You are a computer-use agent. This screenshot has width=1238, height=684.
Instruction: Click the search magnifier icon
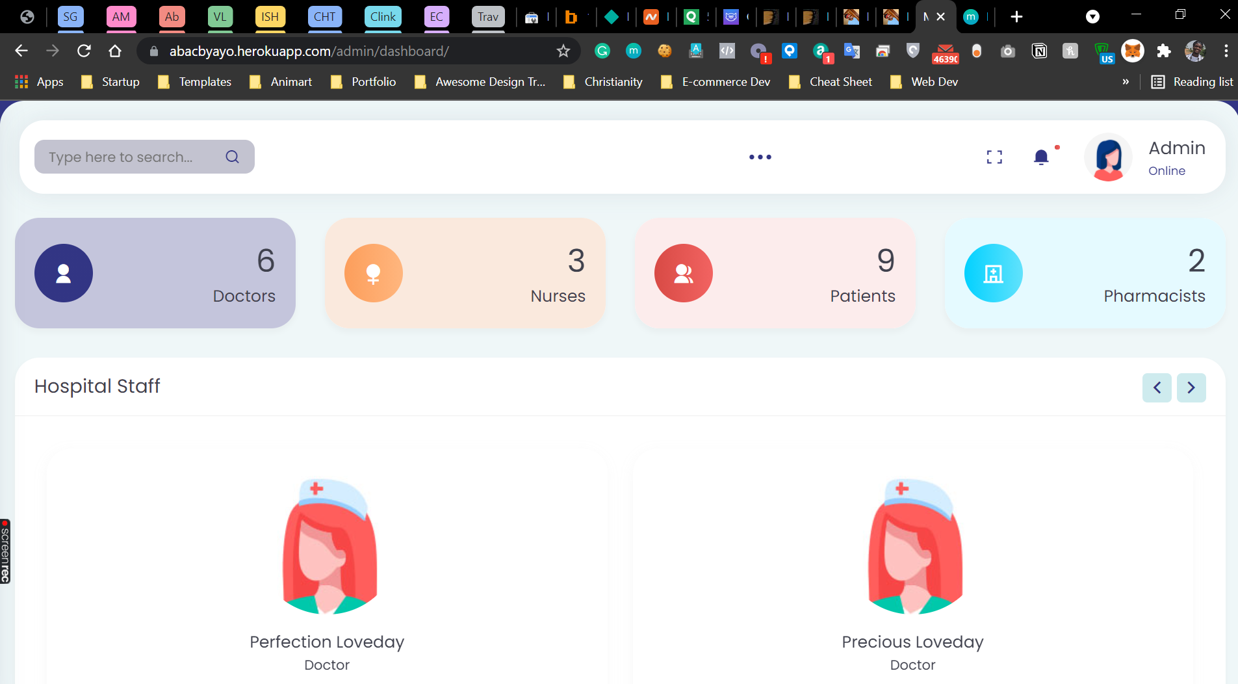233,157
